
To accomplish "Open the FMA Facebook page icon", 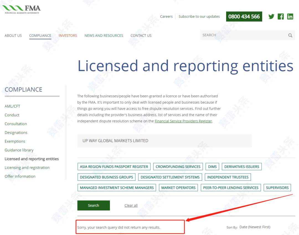I will tap(280, 17).
